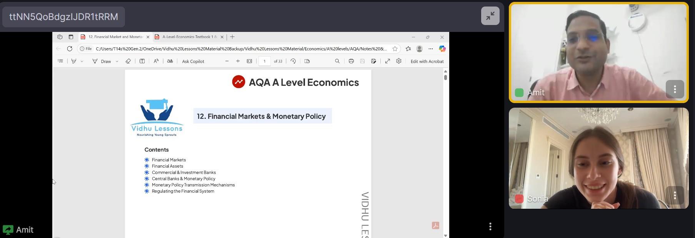The height and width of the screenshot is (238, 695).
Task: Open Sonia's video tile options menu
Action: pyautogui.click(x=675, y=196)
